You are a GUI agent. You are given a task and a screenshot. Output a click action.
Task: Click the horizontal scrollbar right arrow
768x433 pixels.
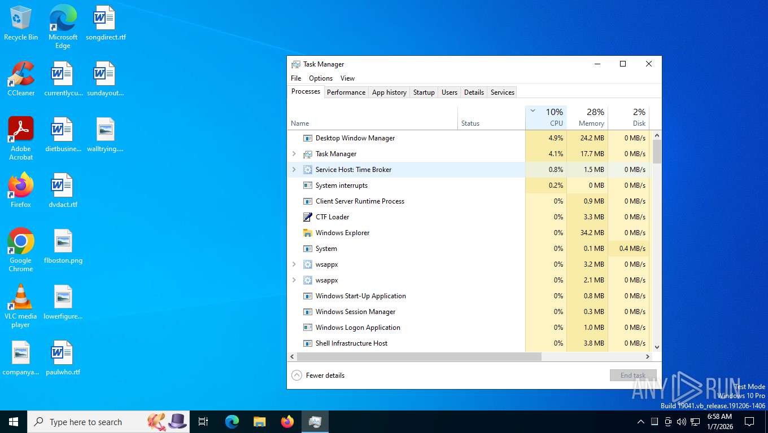pyautogui.click(x=648, y=357)
